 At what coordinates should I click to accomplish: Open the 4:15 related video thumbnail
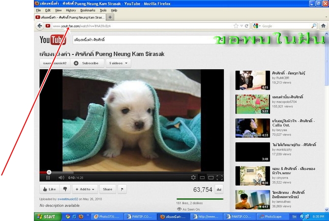(x=253, y=80)
